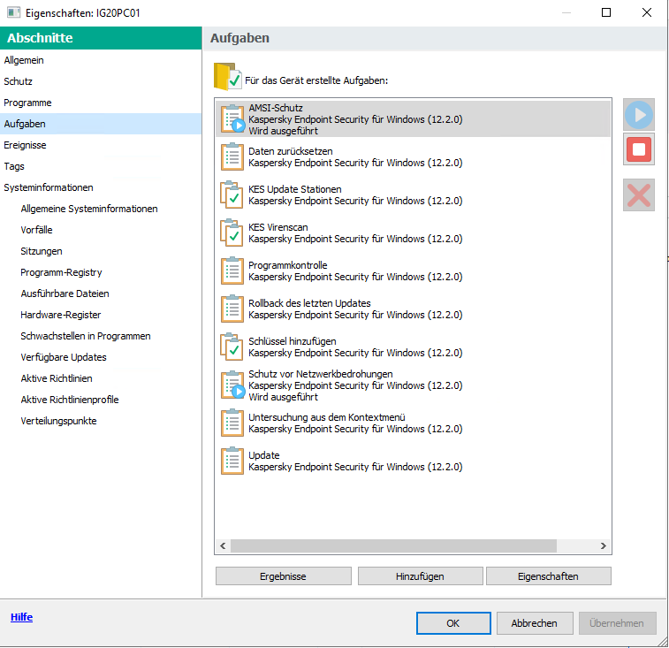669x648 pixels.
Task: Click Wird ausgeführt status under AMSI-Schutz
Action: pos(284,131)
